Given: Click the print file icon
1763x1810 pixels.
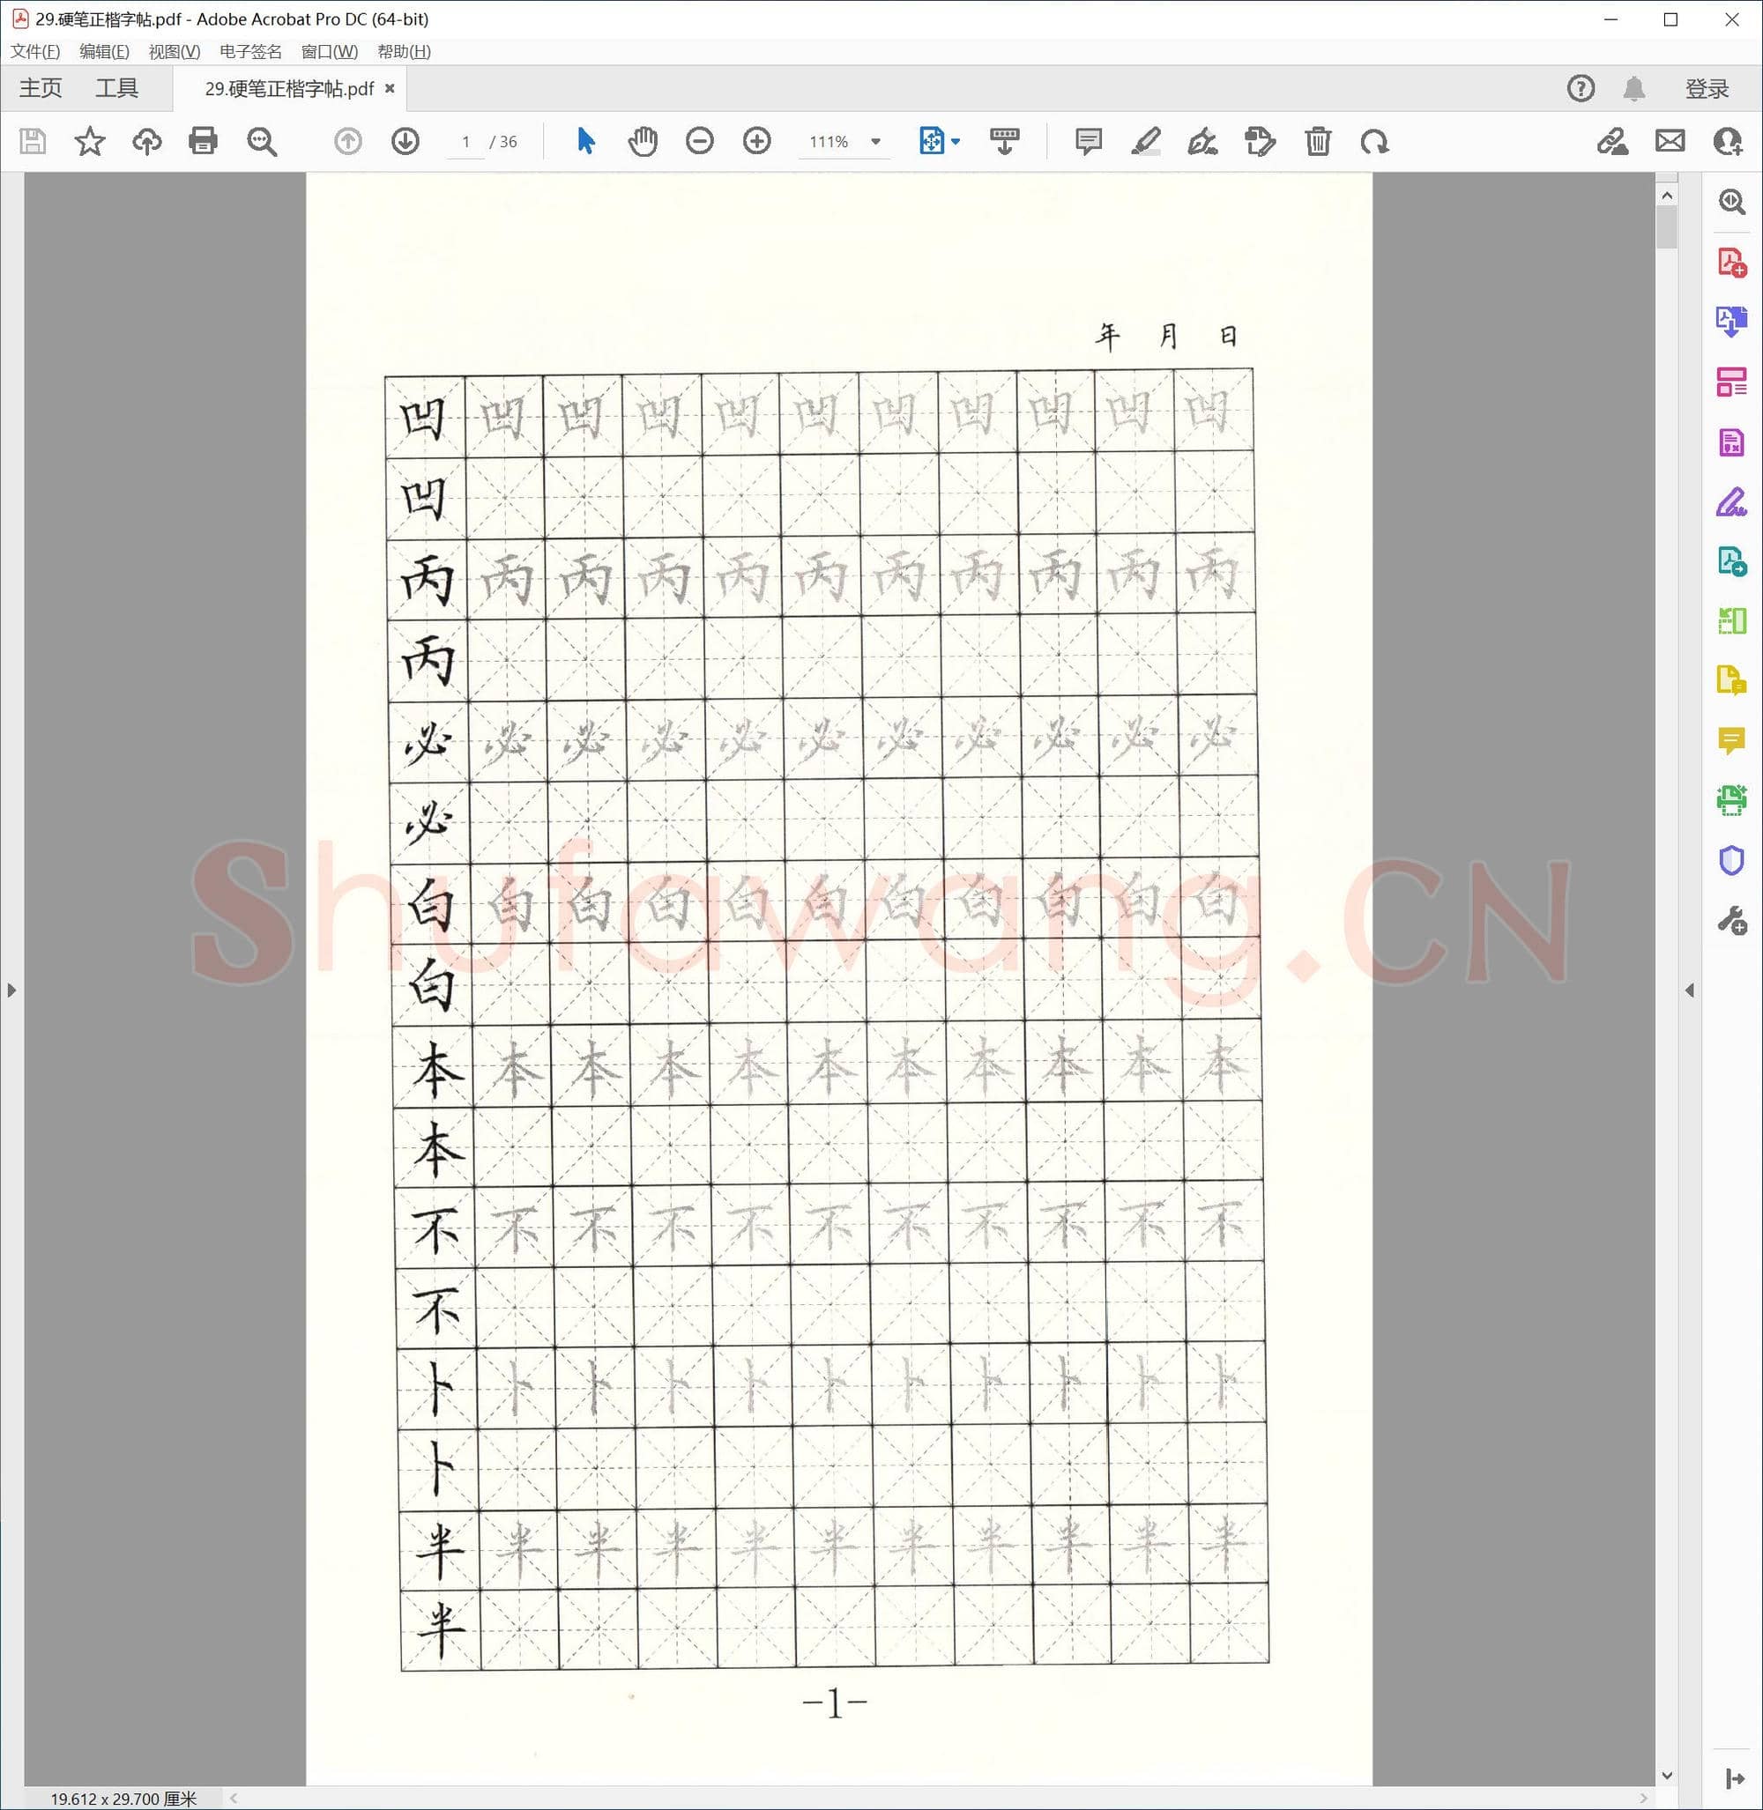Looking at the screenshot, I should [203, 142].
